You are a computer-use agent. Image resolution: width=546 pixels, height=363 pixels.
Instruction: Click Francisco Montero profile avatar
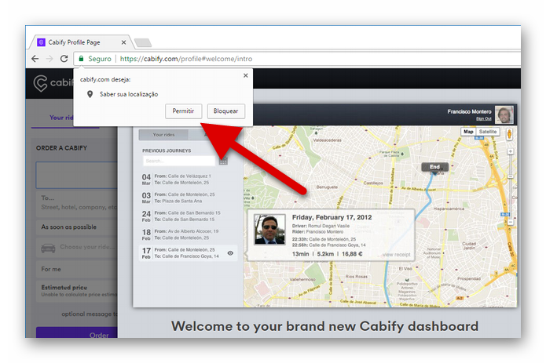coord(504,114)
